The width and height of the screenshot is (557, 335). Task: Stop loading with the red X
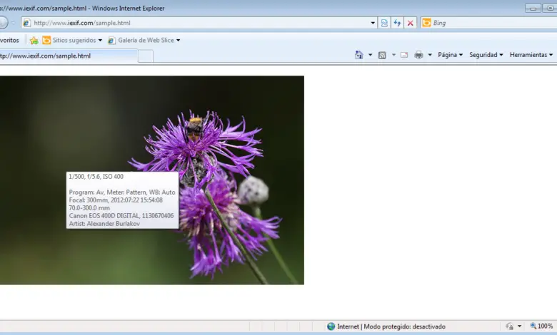(x=411, y=23)
